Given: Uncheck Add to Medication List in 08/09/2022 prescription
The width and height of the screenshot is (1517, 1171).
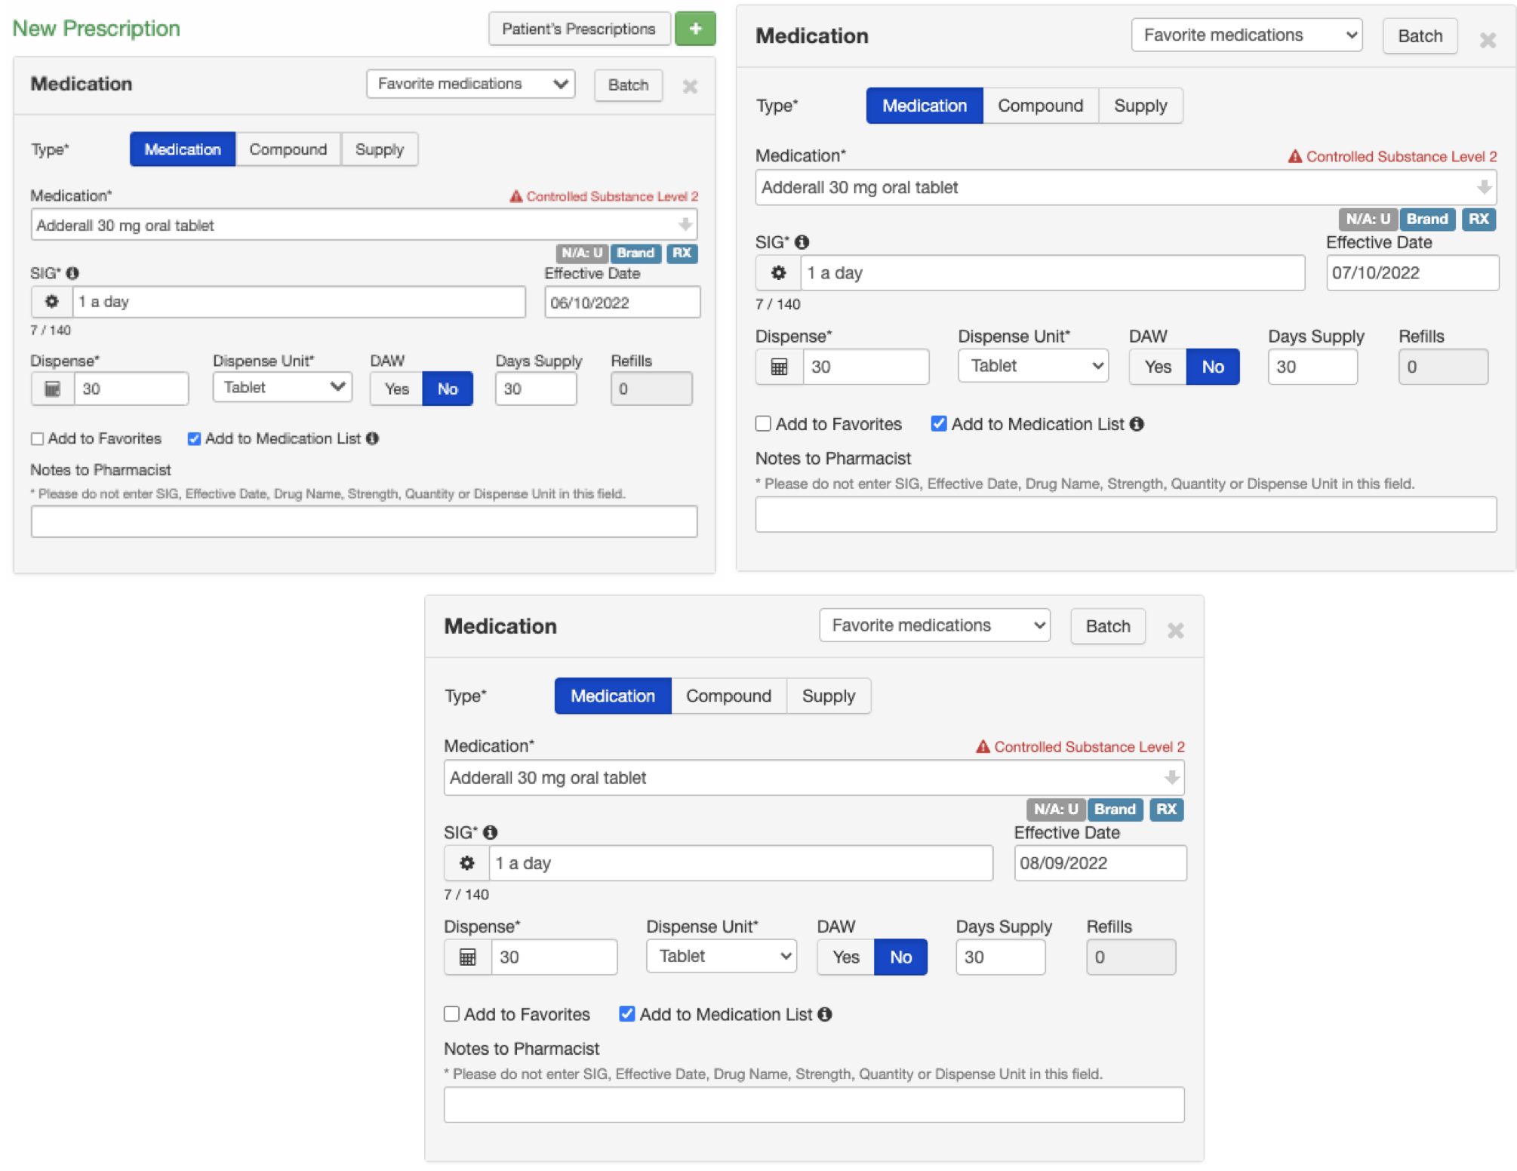Looking at the screenshot, I should 627,1014.
